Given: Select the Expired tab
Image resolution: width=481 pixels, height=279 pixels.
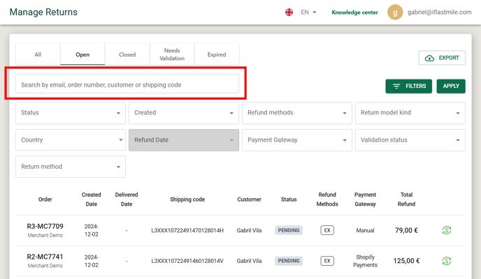Looking at the screenshot, I should point(217,54).
